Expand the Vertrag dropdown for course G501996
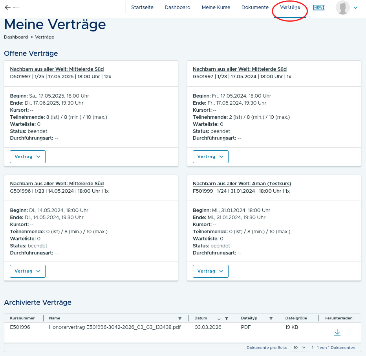366x356 pixels. tap(27, 271)
